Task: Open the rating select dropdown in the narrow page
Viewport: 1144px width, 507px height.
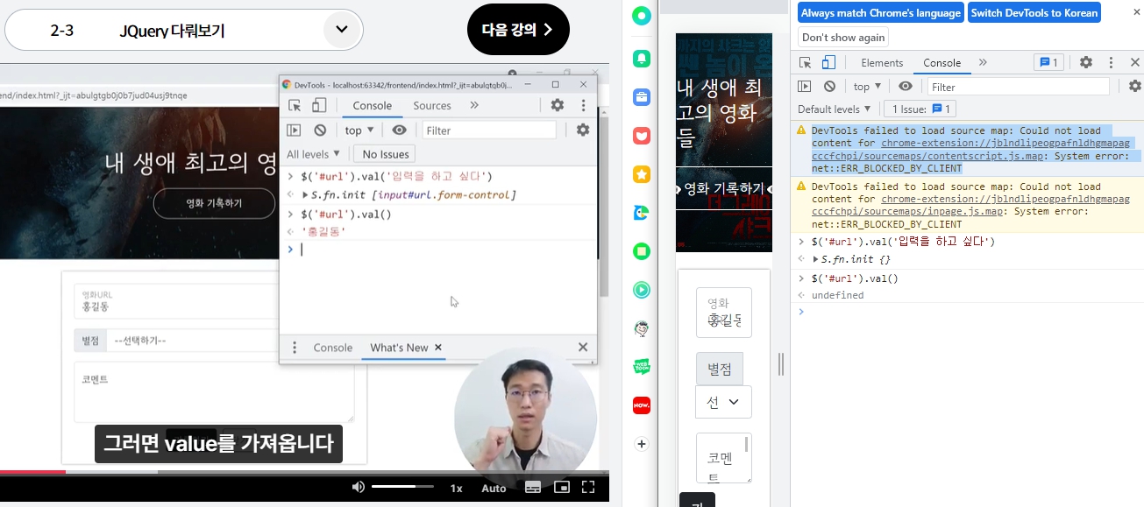Action: coord(723,402)
